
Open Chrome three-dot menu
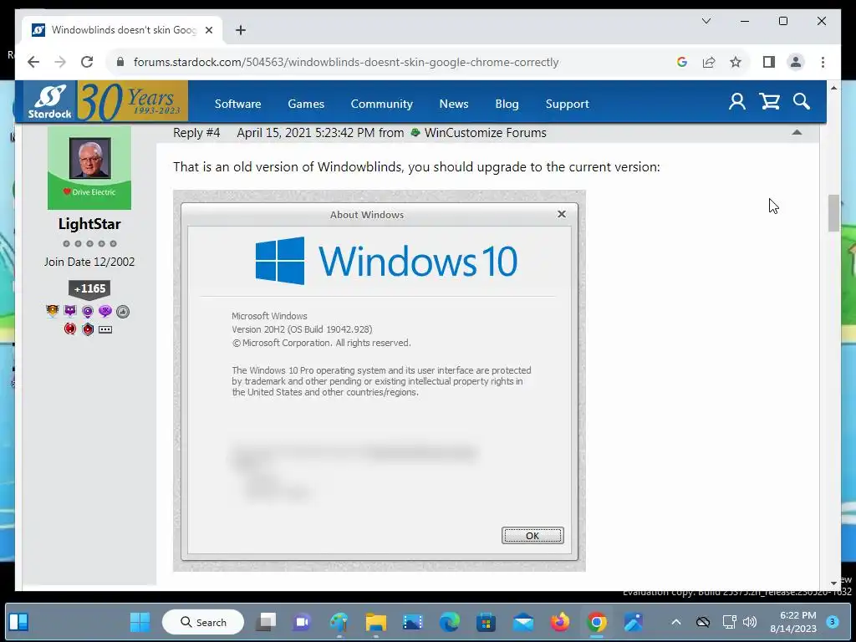[823, 62]
